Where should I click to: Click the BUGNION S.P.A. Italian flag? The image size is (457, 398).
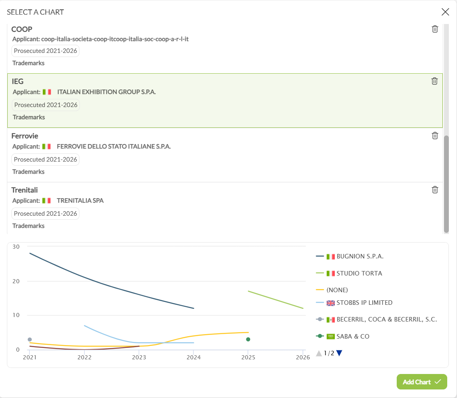330,256
